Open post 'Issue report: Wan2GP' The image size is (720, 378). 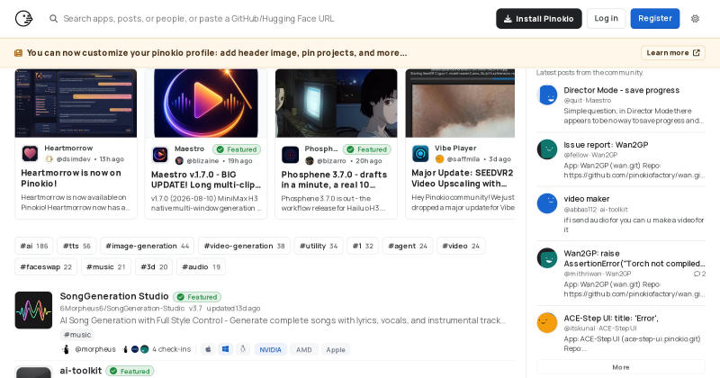coord(606,145)
